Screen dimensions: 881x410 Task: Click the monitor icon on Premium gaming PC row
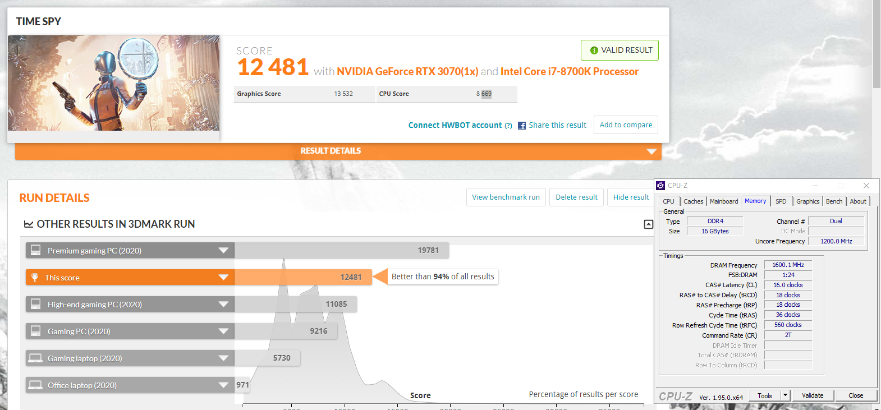click(x=36, y=250)
